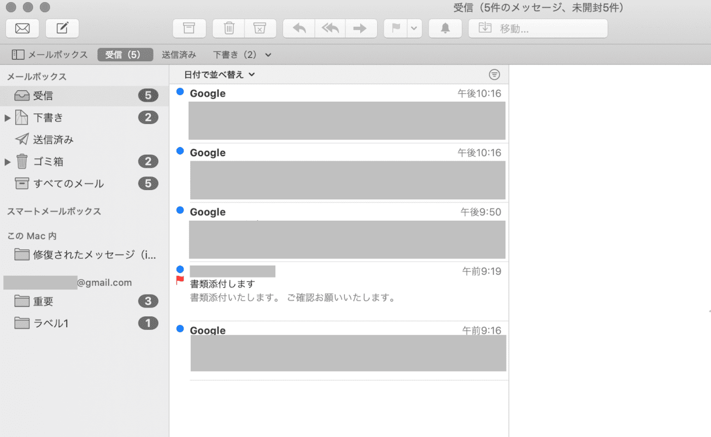Reply all using double arrow icon
Viewport: 711px width, 437px height.
(330, 28)
